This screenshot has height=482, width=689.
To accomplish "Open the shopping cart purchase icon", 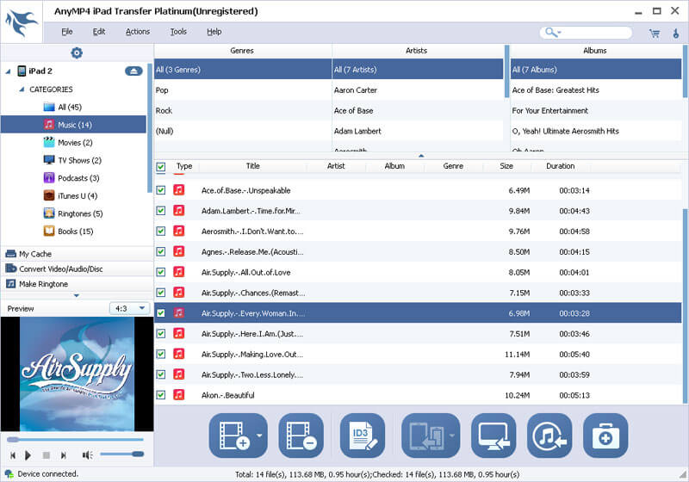I will (655, 34).
